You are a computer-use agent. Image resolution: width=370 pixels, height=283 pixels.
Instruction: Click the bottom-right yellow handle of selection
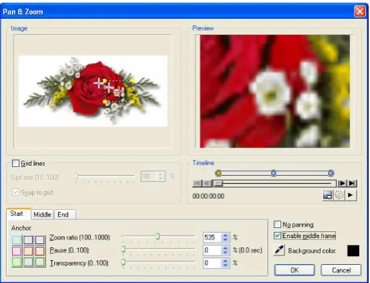pyautogui.click(x=132, y=102)
